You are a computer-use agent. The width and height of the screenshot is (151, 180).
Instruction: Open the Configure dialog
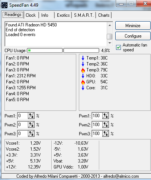pos(133,36)
